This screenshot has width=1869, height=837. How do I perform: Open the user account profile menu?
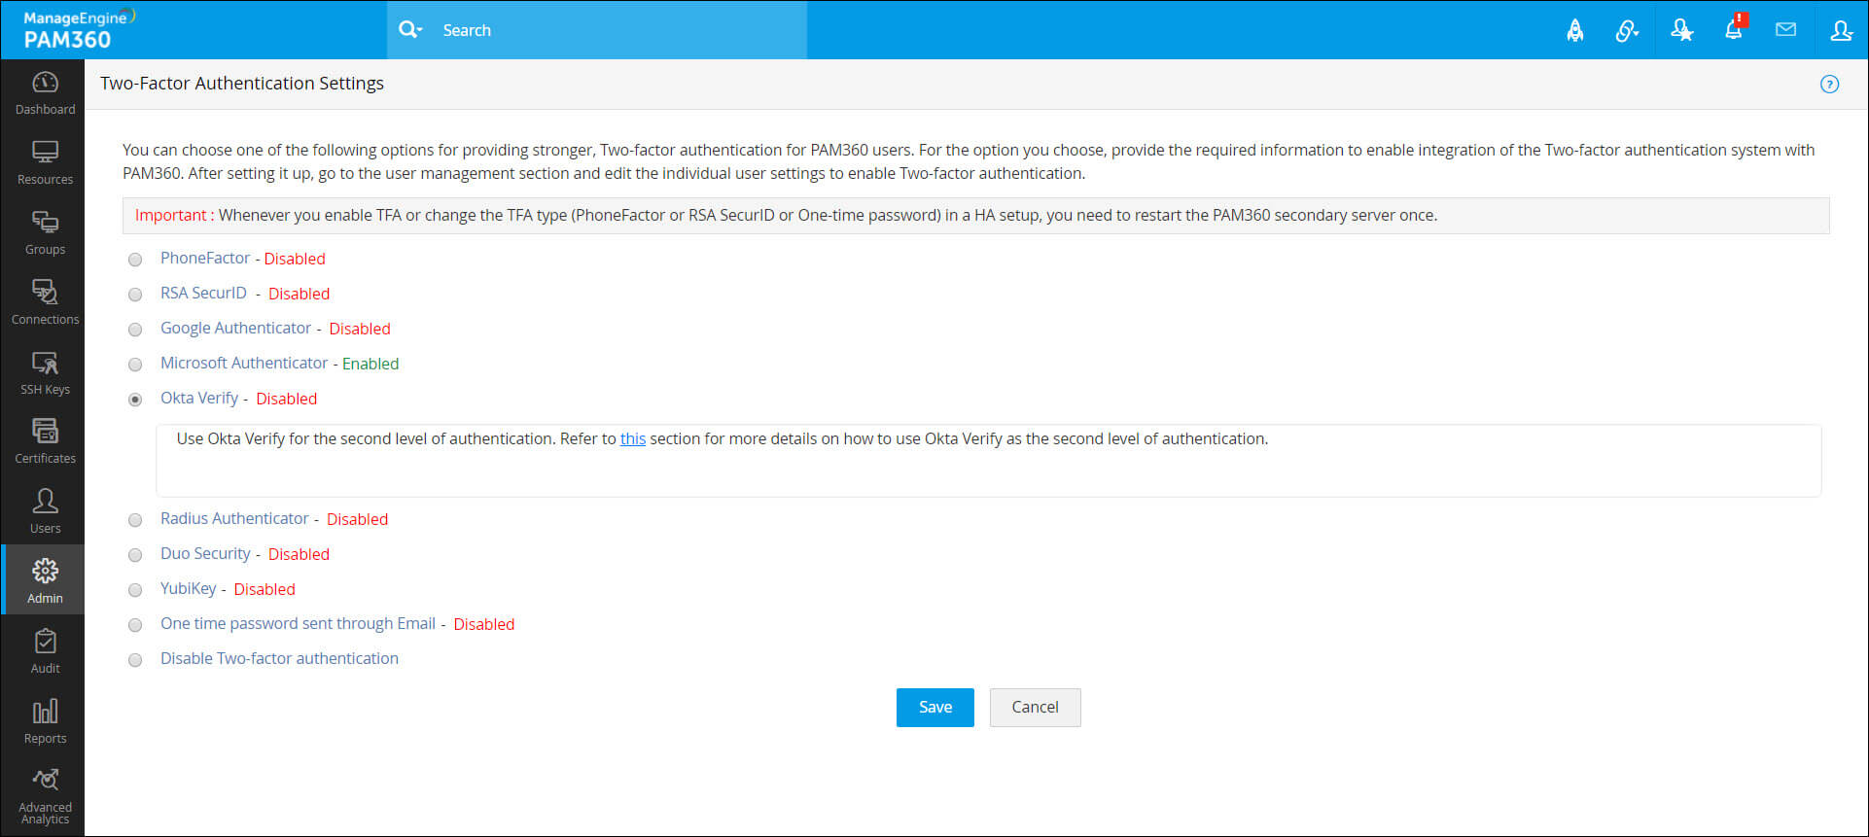(1841, 30)
